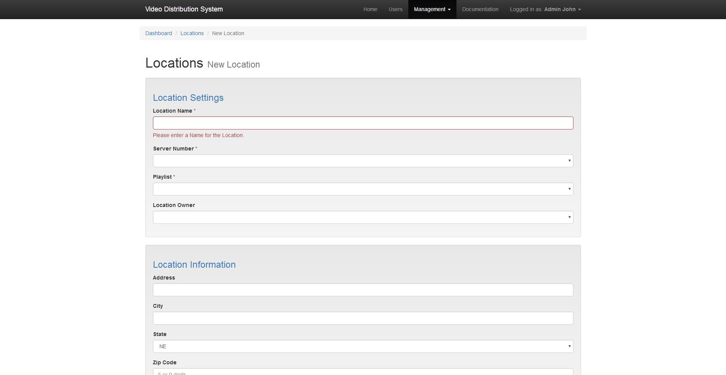Expand the Admin John account menu
The height and width of the screenshot is (375, 726).
click(x=545, y=9)
